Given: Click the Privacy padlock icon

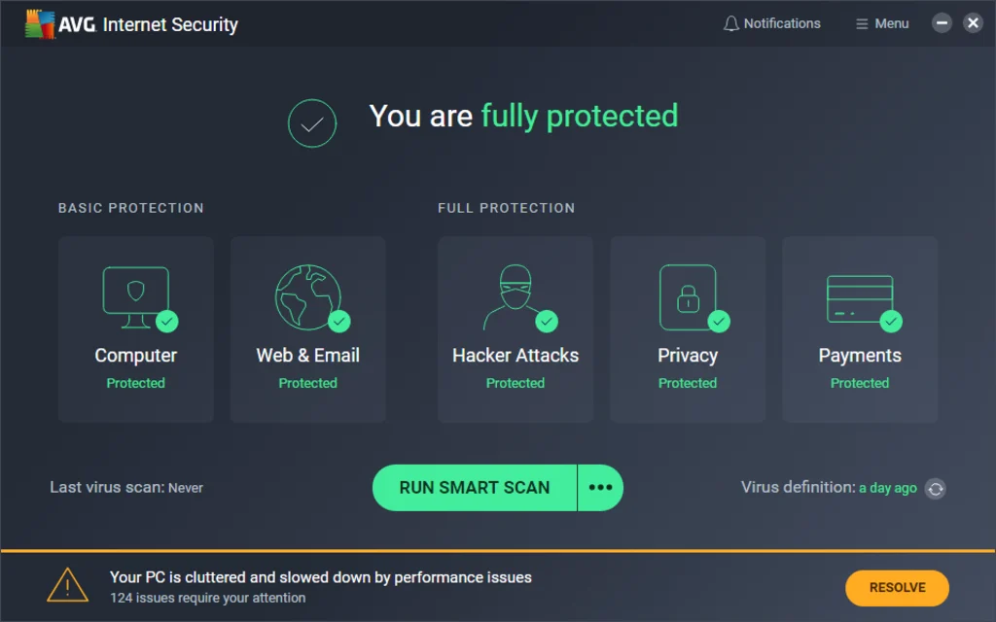Looking at the screenshot, I should pyautogui.click(x=688, y=297).
